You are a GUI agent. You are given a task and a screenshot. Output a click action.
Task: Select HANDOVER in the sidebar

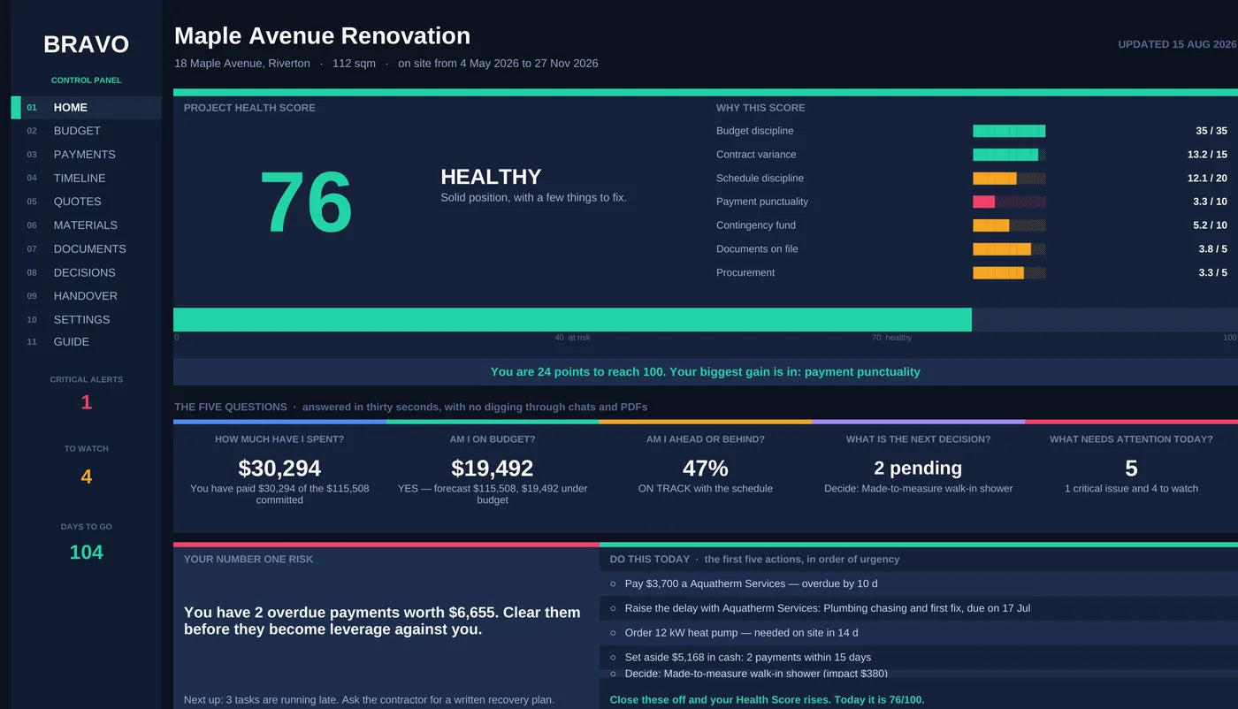(86, 296)
